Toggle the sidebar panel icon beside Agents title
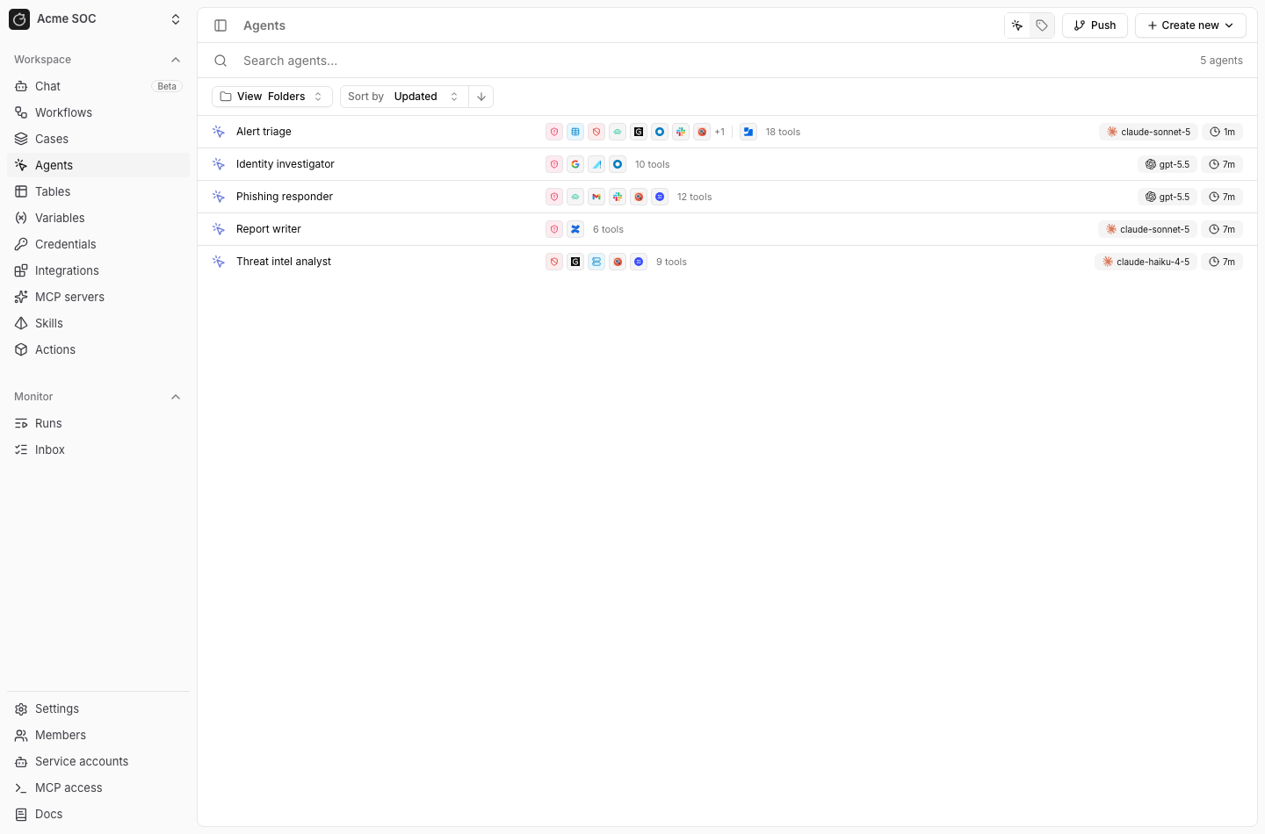Image resolution: width=1265 pixels, height=834 pixels. [x=220, y=25]
